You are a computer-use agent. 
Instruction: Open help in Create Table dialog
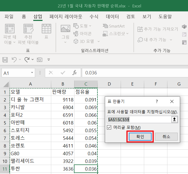coord(157,101)
